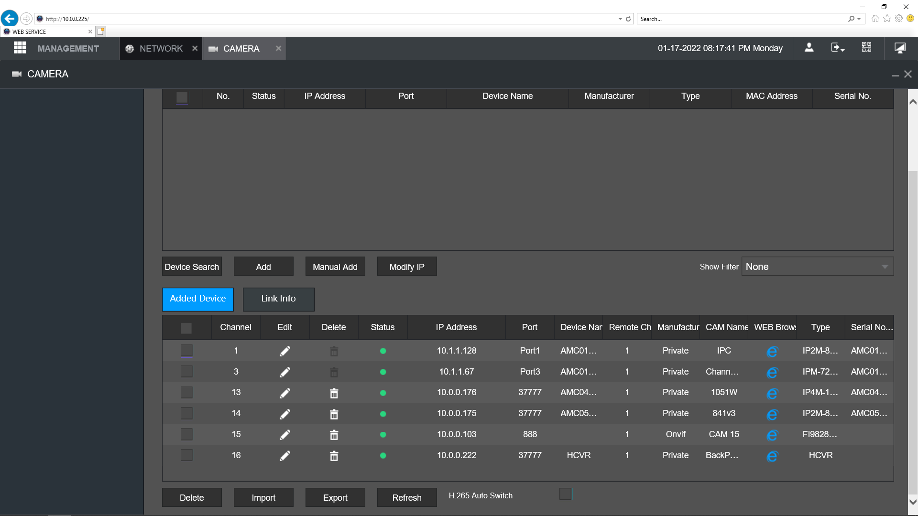Select all added devices checkbox
The width and height of the screenshot is (918, 516).
[x=186, y=328]
